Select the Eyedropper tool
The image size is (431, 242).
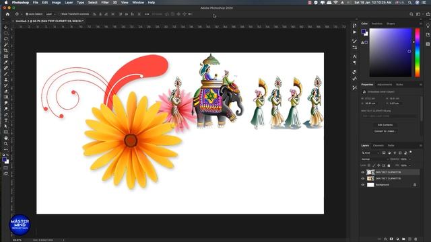6,62
